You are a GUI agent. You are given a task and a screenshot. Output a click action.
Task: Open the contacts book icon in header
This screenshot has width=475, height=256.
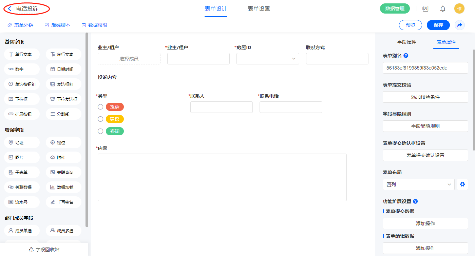(x=425, y=9)
